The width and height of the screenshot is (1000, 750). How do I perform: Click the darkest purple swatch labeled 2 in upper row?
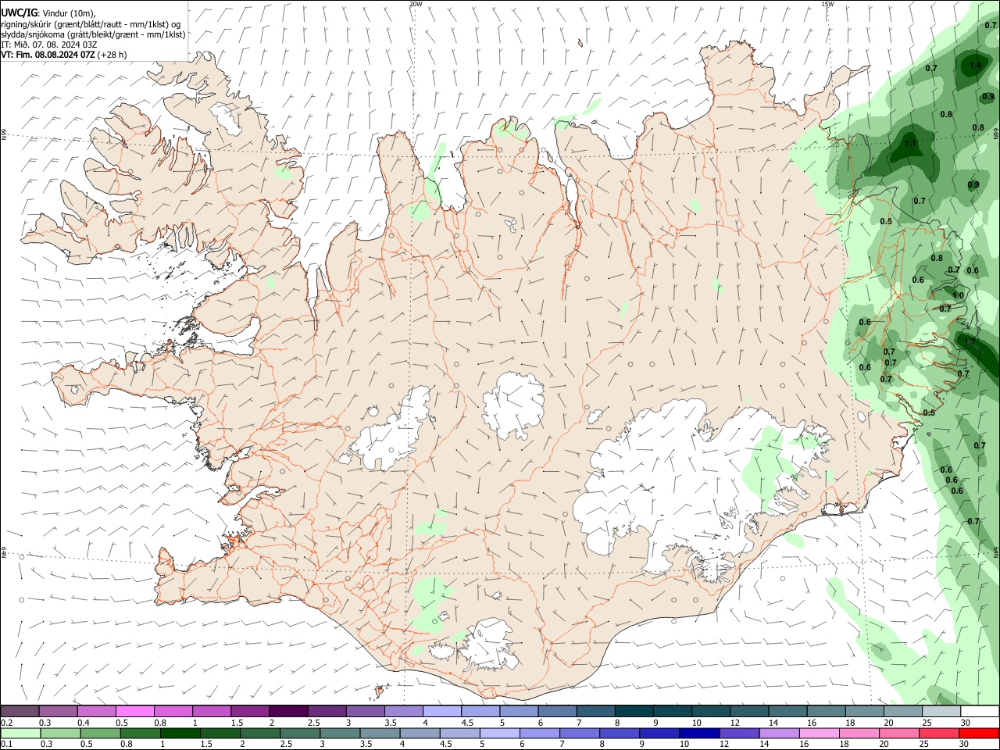pyautogui.click(x=287, y=712)
